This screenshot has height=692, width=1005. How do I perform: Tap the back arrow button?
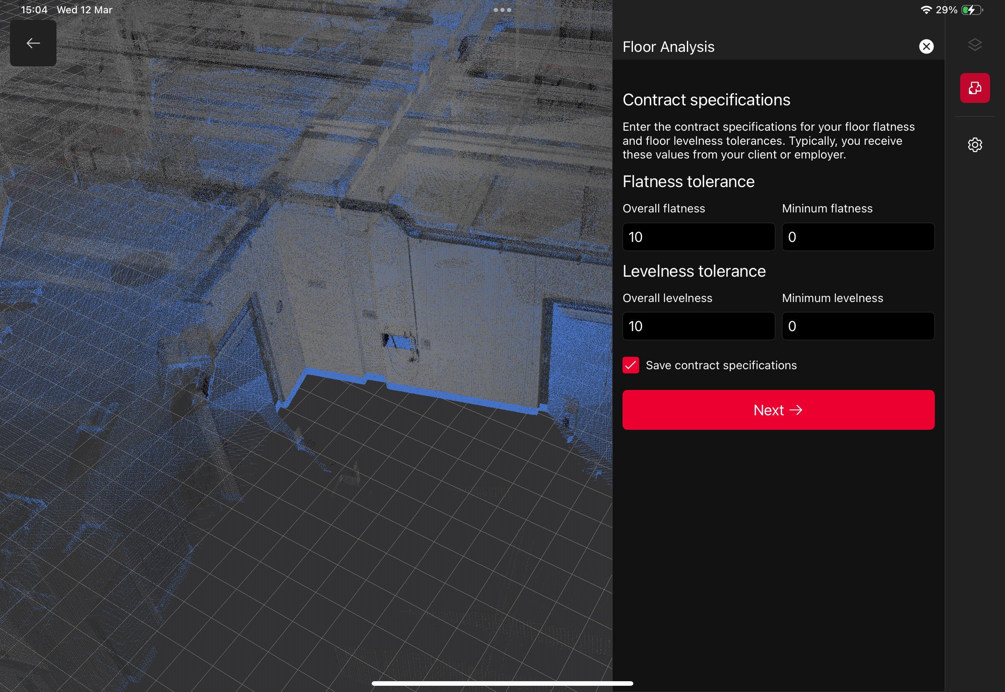[33, 43]
